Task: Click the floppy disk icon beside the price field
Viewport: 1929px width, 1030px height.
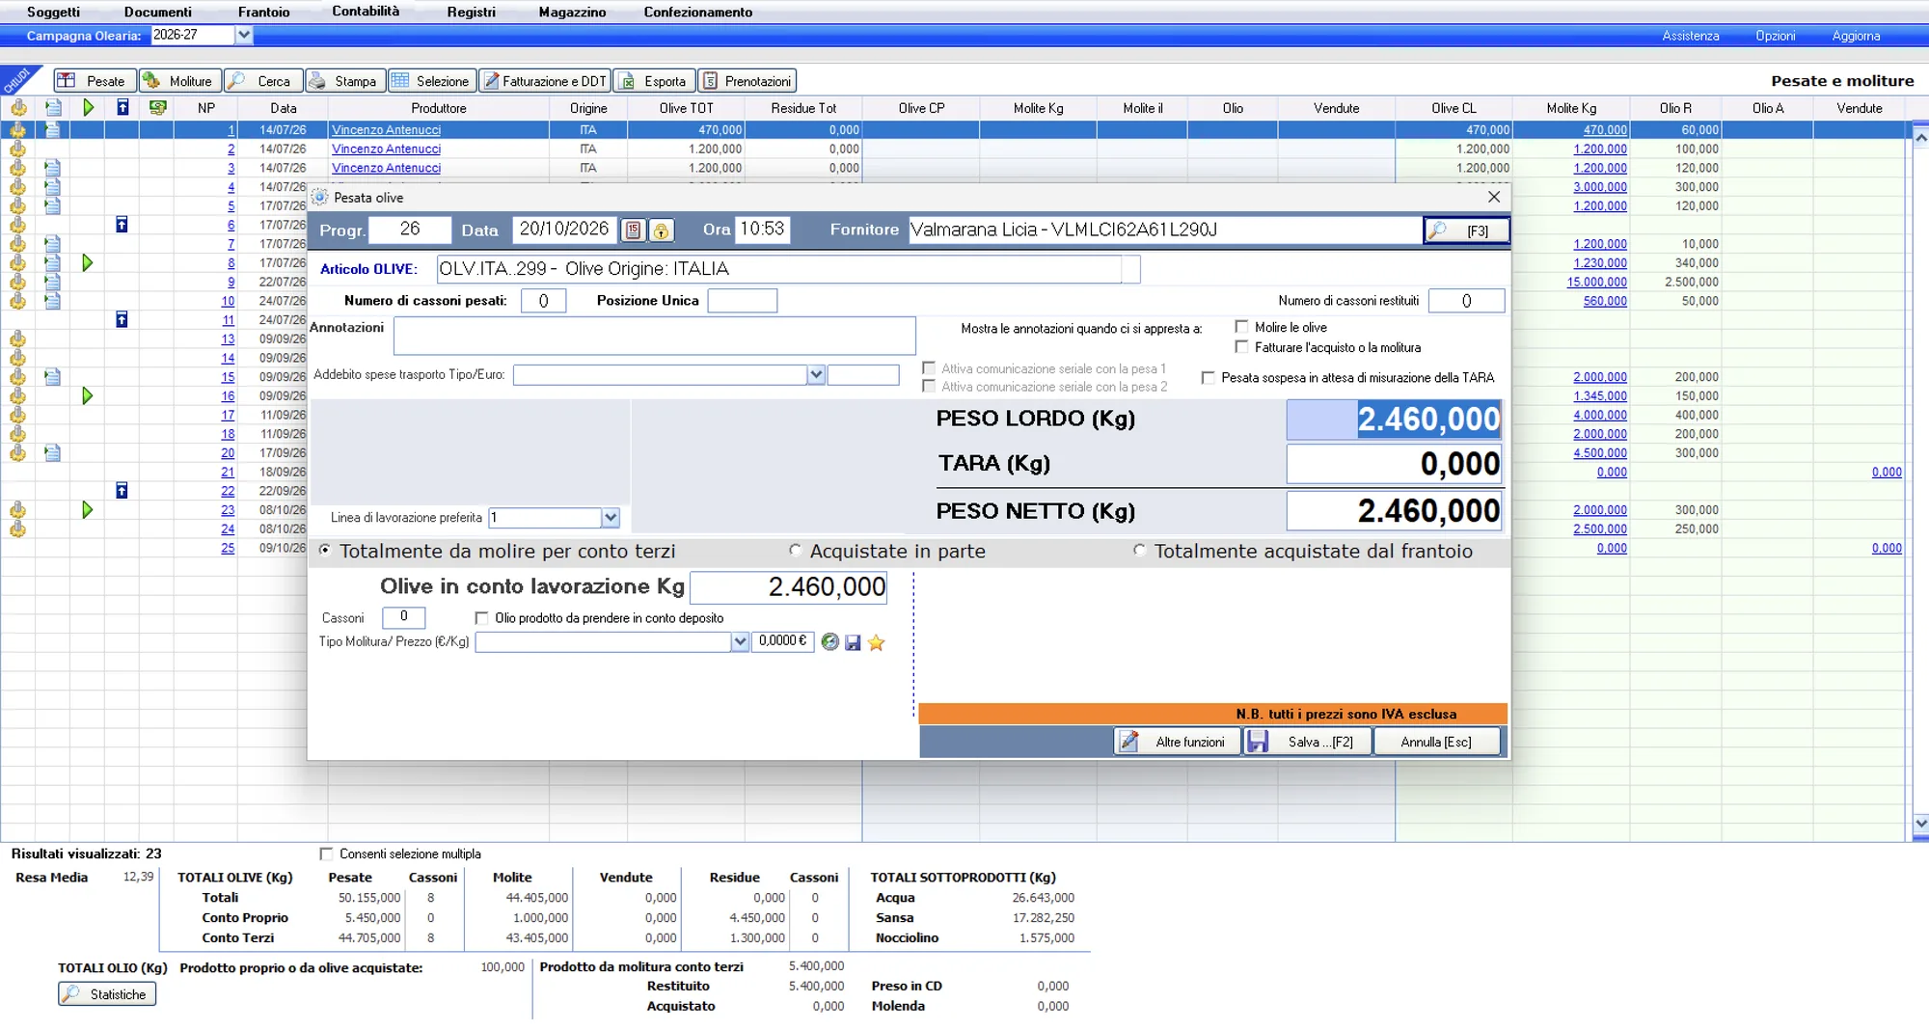Action: click(x=853, y=642)
